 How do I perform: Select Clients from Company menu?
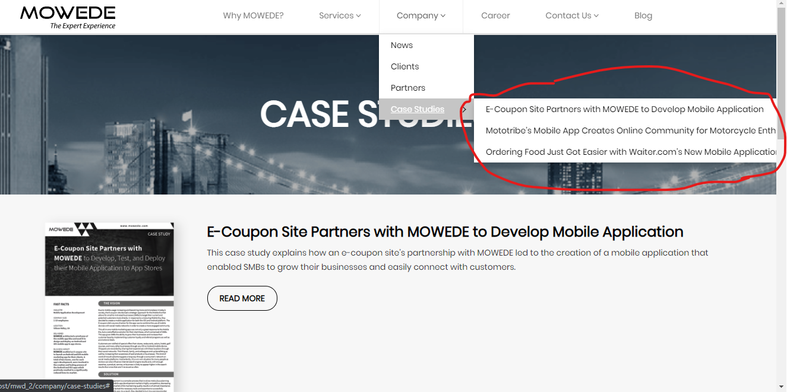426,66
